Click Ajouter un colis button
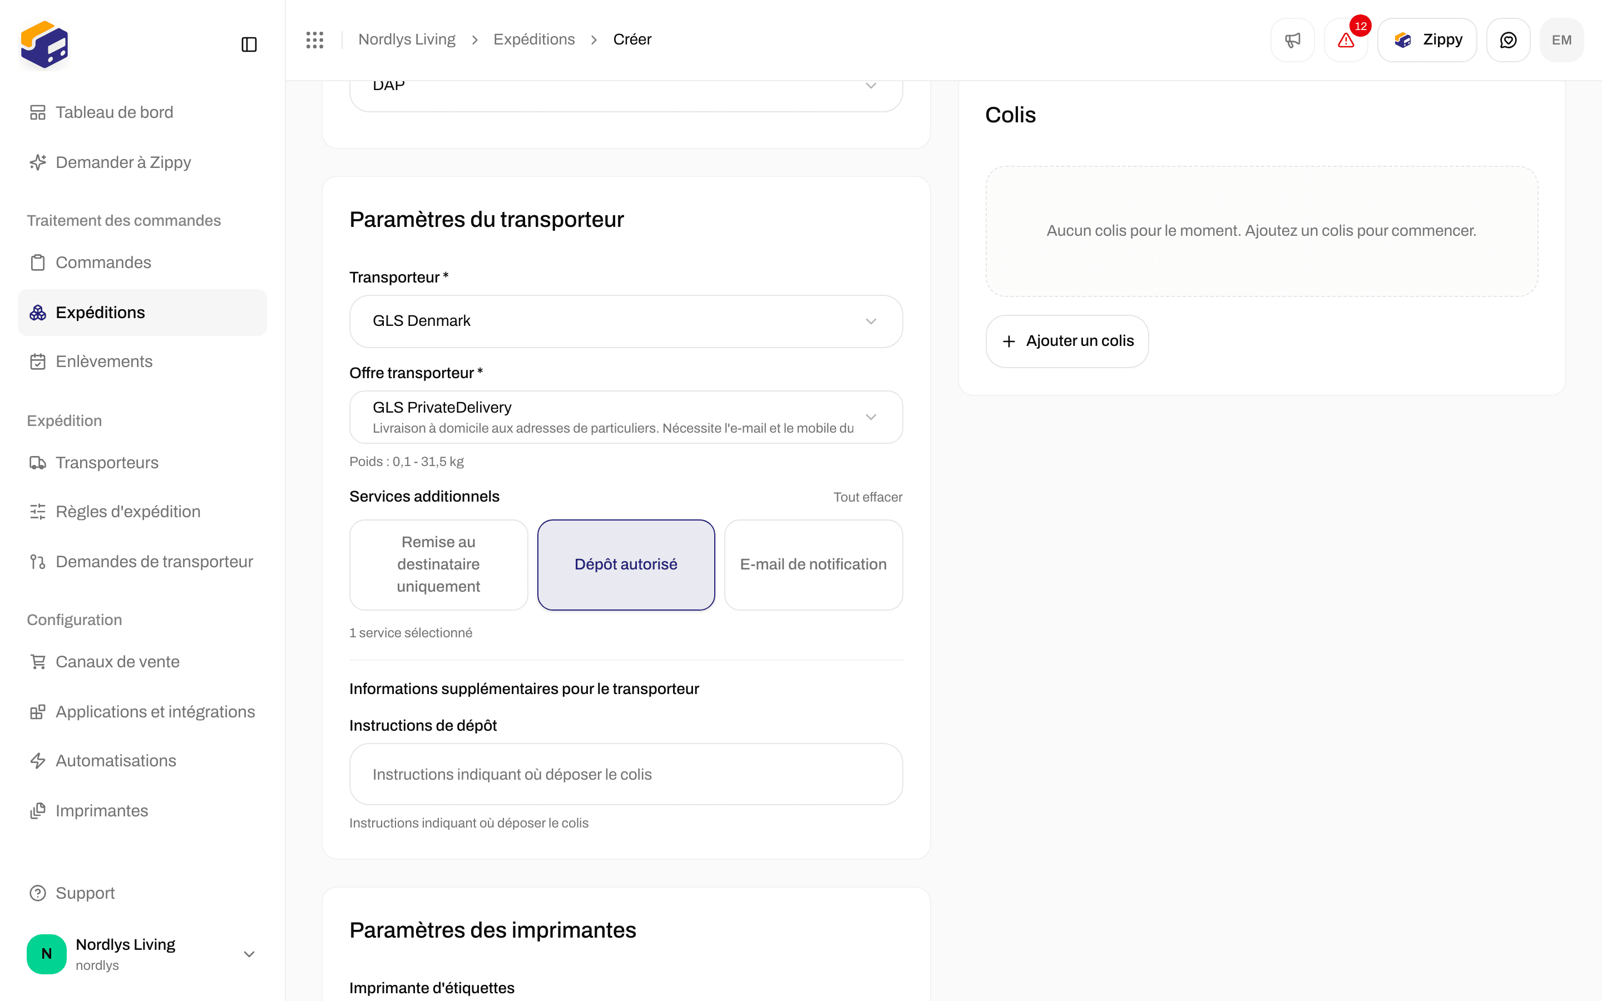The image size is (1602, 1001). tap(1067, 341)
